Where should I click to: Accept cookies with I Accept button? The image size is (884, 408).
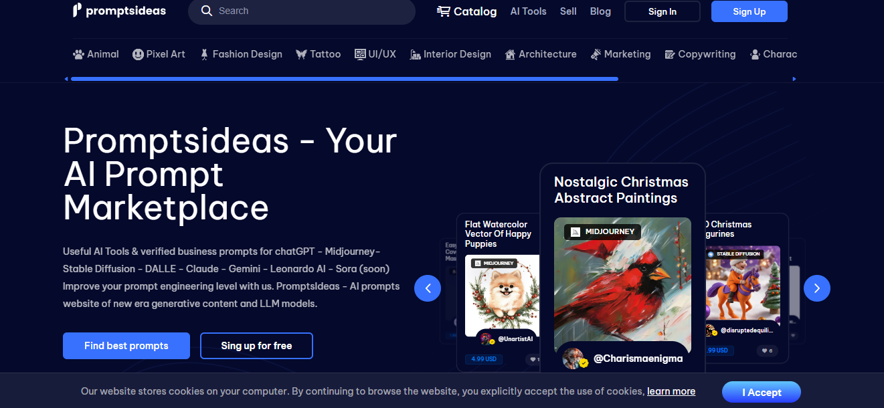762,393
